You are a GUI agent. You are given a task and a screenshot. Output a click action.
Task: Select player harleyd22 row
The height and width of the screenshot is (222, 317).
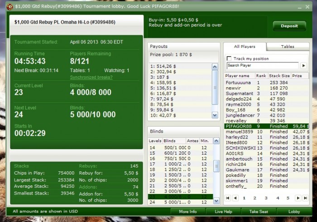266,137
